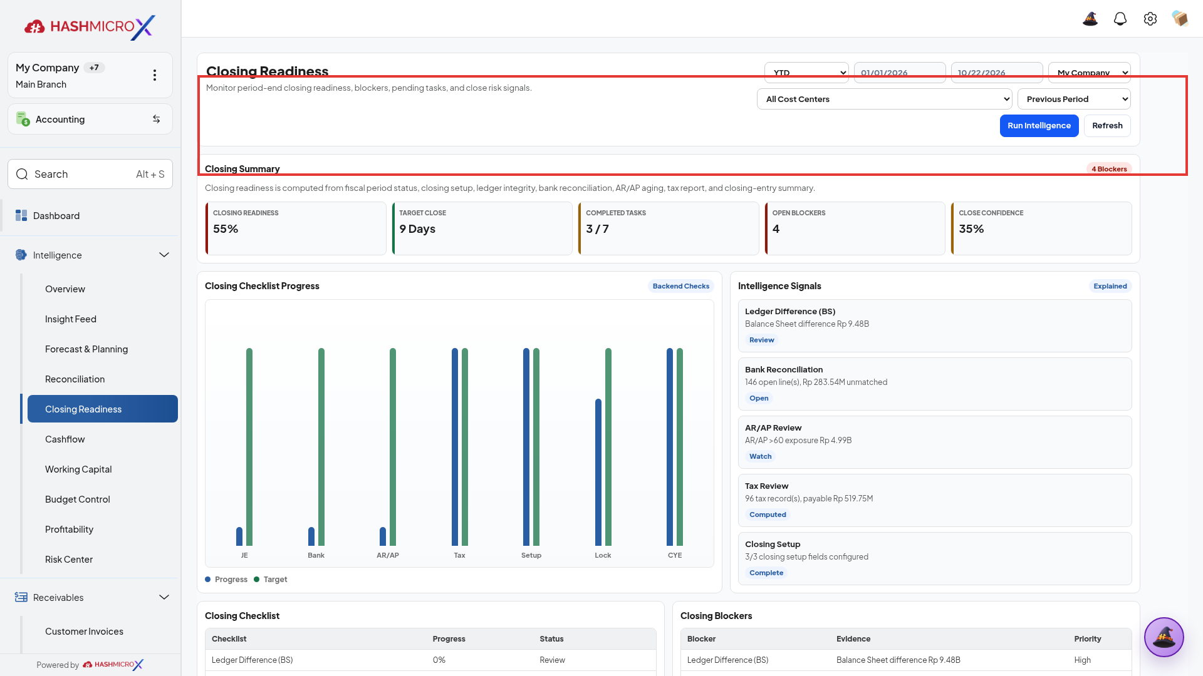The image size is (1203, 676).
Task: Open settings gear icon
Action: (x=1150, y=19)
